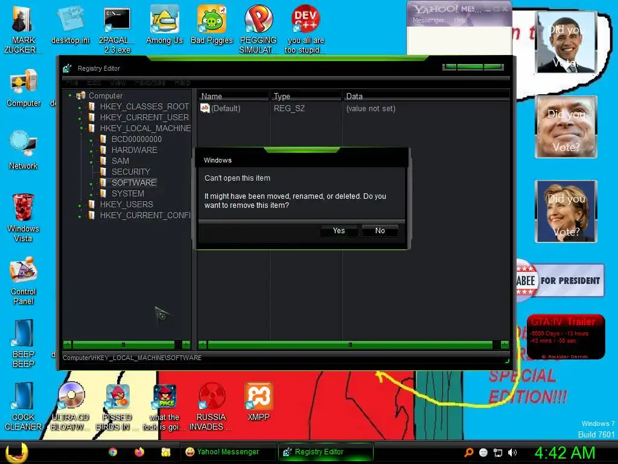Open the volume speaker icon in the tray
Viewport: 618px width, 464px height.
tap(512, 452)
